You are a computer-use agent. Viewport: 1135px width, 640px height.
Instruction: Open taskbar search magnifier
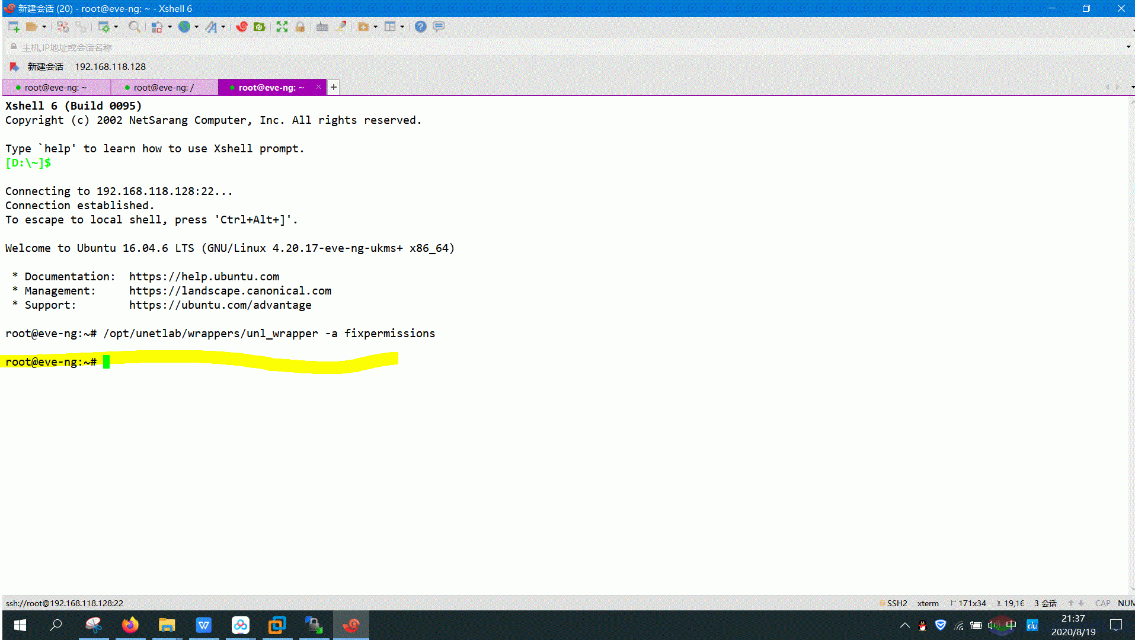56,625
